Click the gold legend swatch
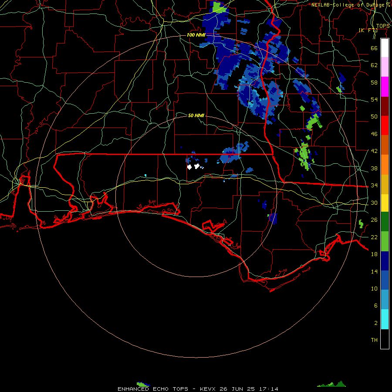This screenshot has width=392, height=392. tap(385, 184)
